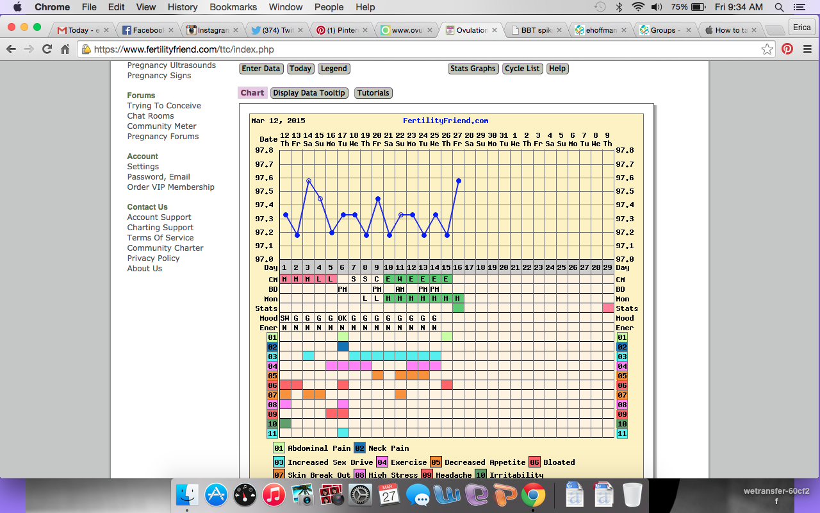Screen dimensions: 820x513
Task: Open Notification Center icon
Action: [x=799, y=7]
